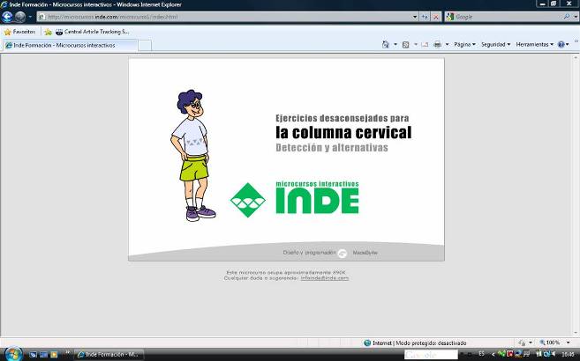580x361 pixels.
Task: Click the 100% zoom level button
Action: coord(550,343)
